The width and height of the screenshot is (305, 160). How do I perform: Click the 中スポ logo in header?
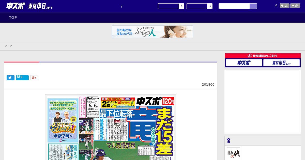15,6
